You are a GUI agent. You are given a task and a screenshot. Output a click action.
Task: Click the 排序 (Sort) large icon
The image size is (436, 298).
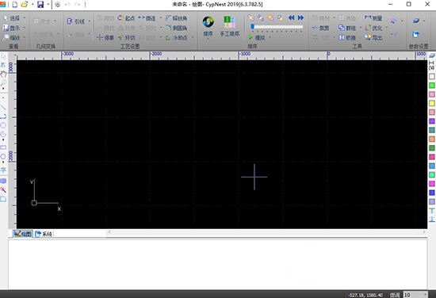pyautogui.click(x=208, y=26)
